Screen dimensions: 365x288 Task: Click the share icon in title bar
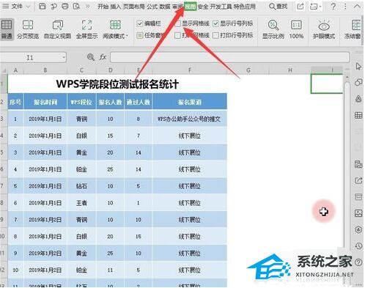[x=300, y=7]
